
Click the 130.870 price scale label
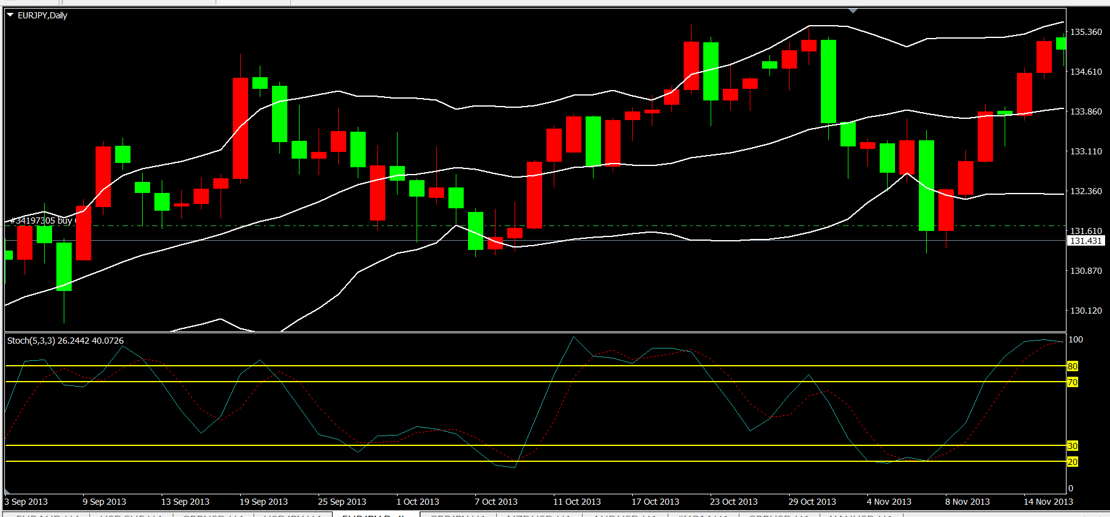(1085, 271)
